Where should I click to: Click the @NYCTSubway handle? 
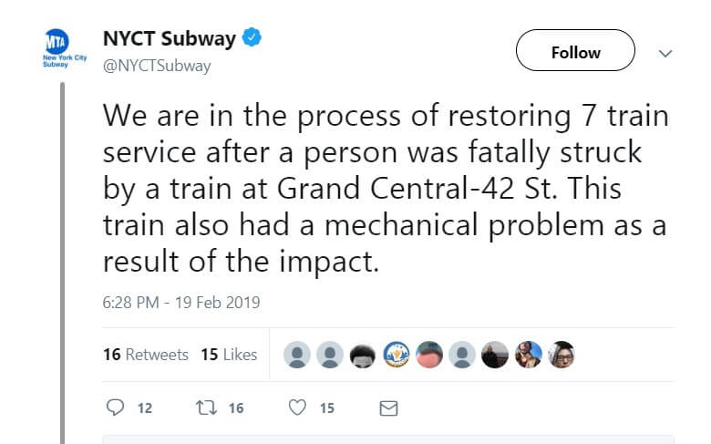pyautogui.click(x=157, y=66)
